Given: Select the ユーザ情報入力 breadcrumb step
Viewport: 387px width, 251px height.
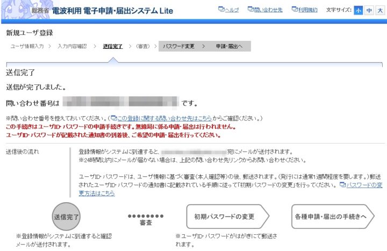Looking at the screenshot, I should pyautogui.click(x=27, y=47).
